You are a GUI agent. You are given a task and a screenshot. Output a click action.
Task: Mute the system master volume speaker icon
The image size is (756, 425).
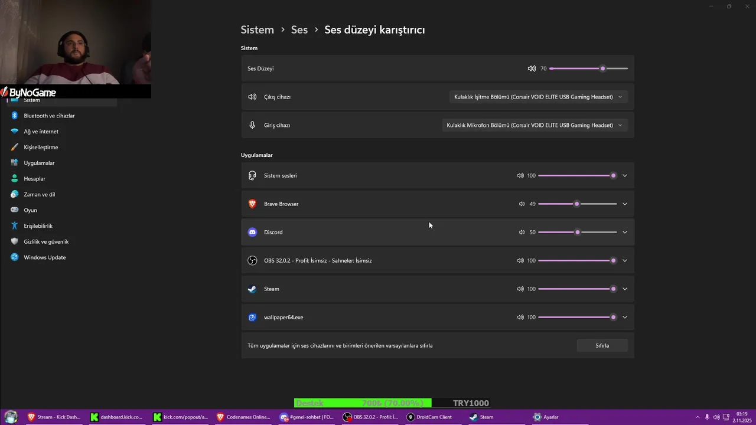coord(532,68)
